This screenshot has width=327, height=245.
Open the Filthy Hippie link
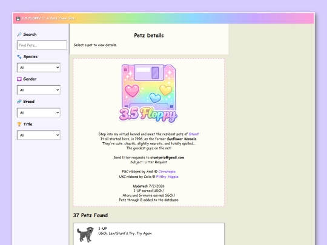pyautogui.click(x=167, y=177)
